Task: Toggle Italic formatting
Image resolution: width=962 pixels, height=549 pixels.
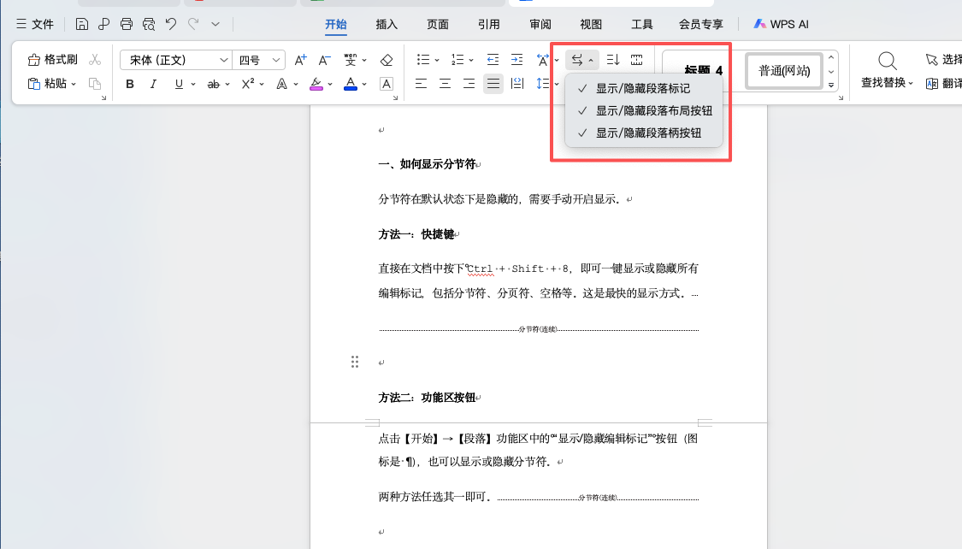Action: click(x=153, y=84)
